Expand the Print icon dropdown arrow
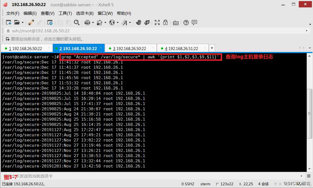This screenshot has height=188, width=313. click(x=93, y=22)
